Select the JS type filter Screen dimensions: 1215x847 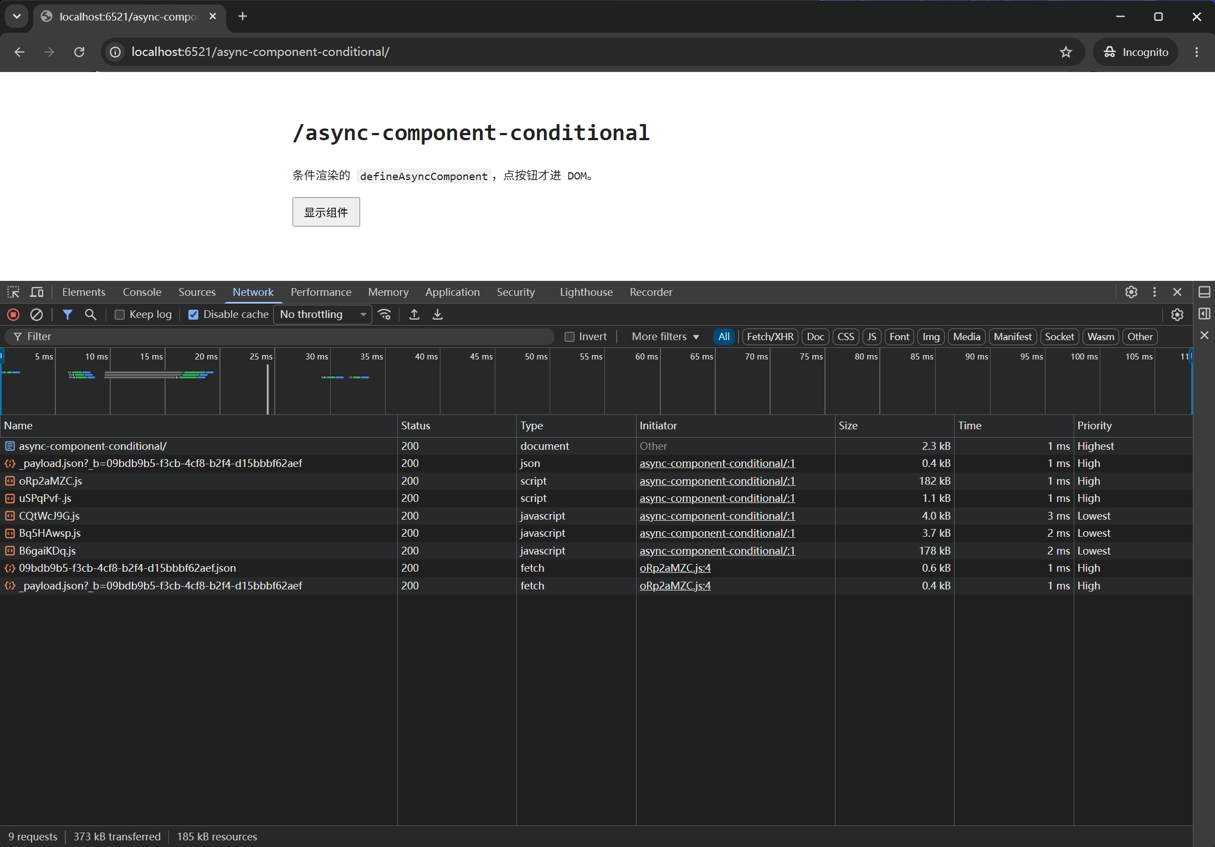tap(872, 337)
